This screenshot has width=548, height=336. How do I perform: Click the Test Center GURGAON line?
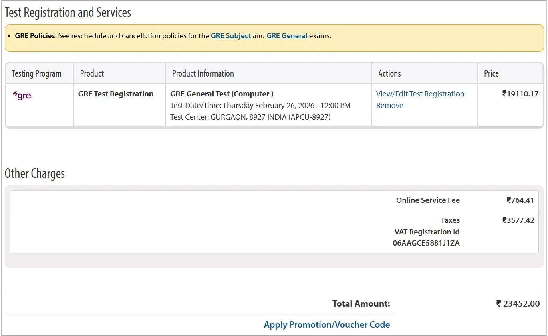250,117
